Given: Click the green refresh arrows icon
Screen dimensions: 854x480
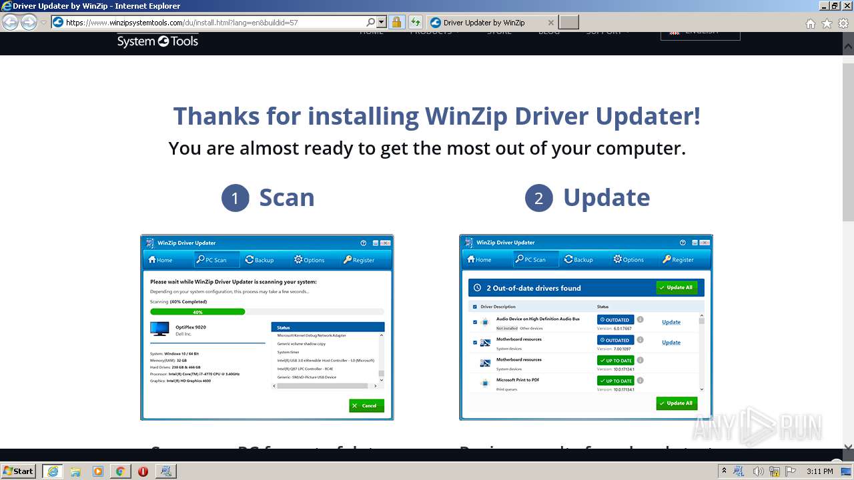Looking at the screenshot, I should pos(415,22).
